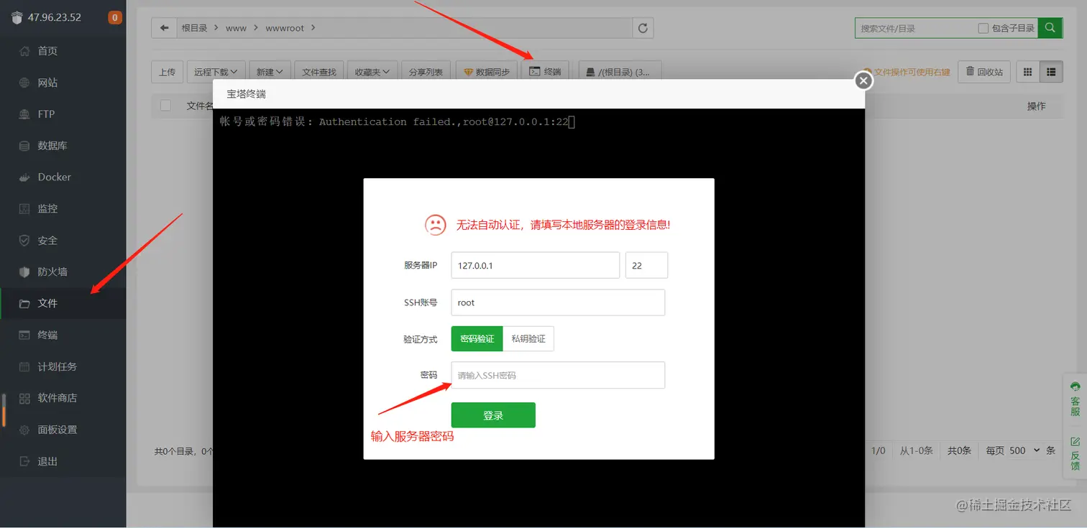Click 根目录 in the breadcrumb path
Viewport: 1087px width, 528px height.
(194, 28)
